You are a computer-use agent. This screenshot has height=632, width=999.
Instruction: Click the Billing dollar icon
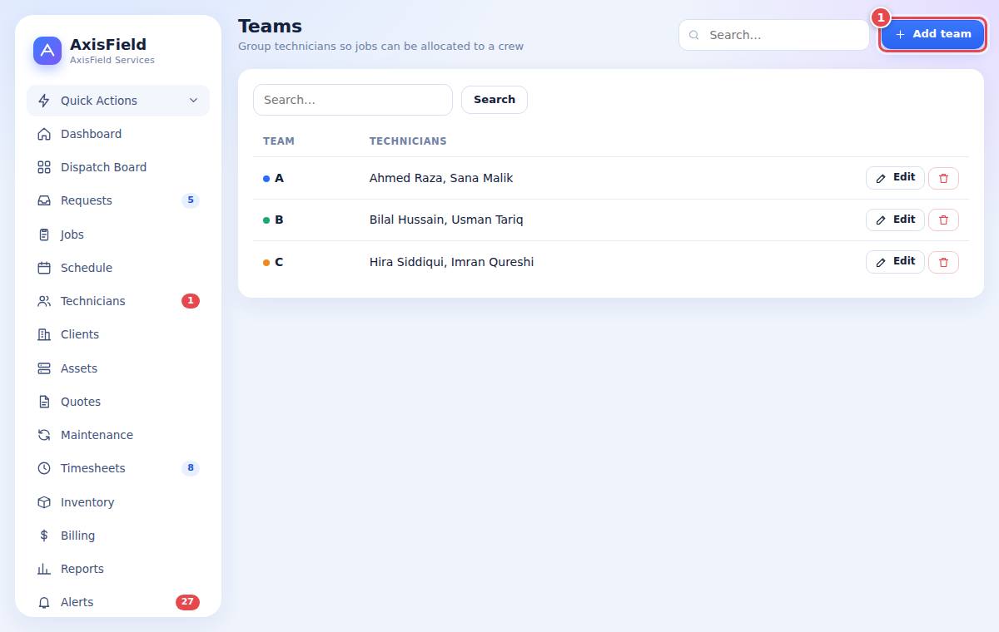44,536
